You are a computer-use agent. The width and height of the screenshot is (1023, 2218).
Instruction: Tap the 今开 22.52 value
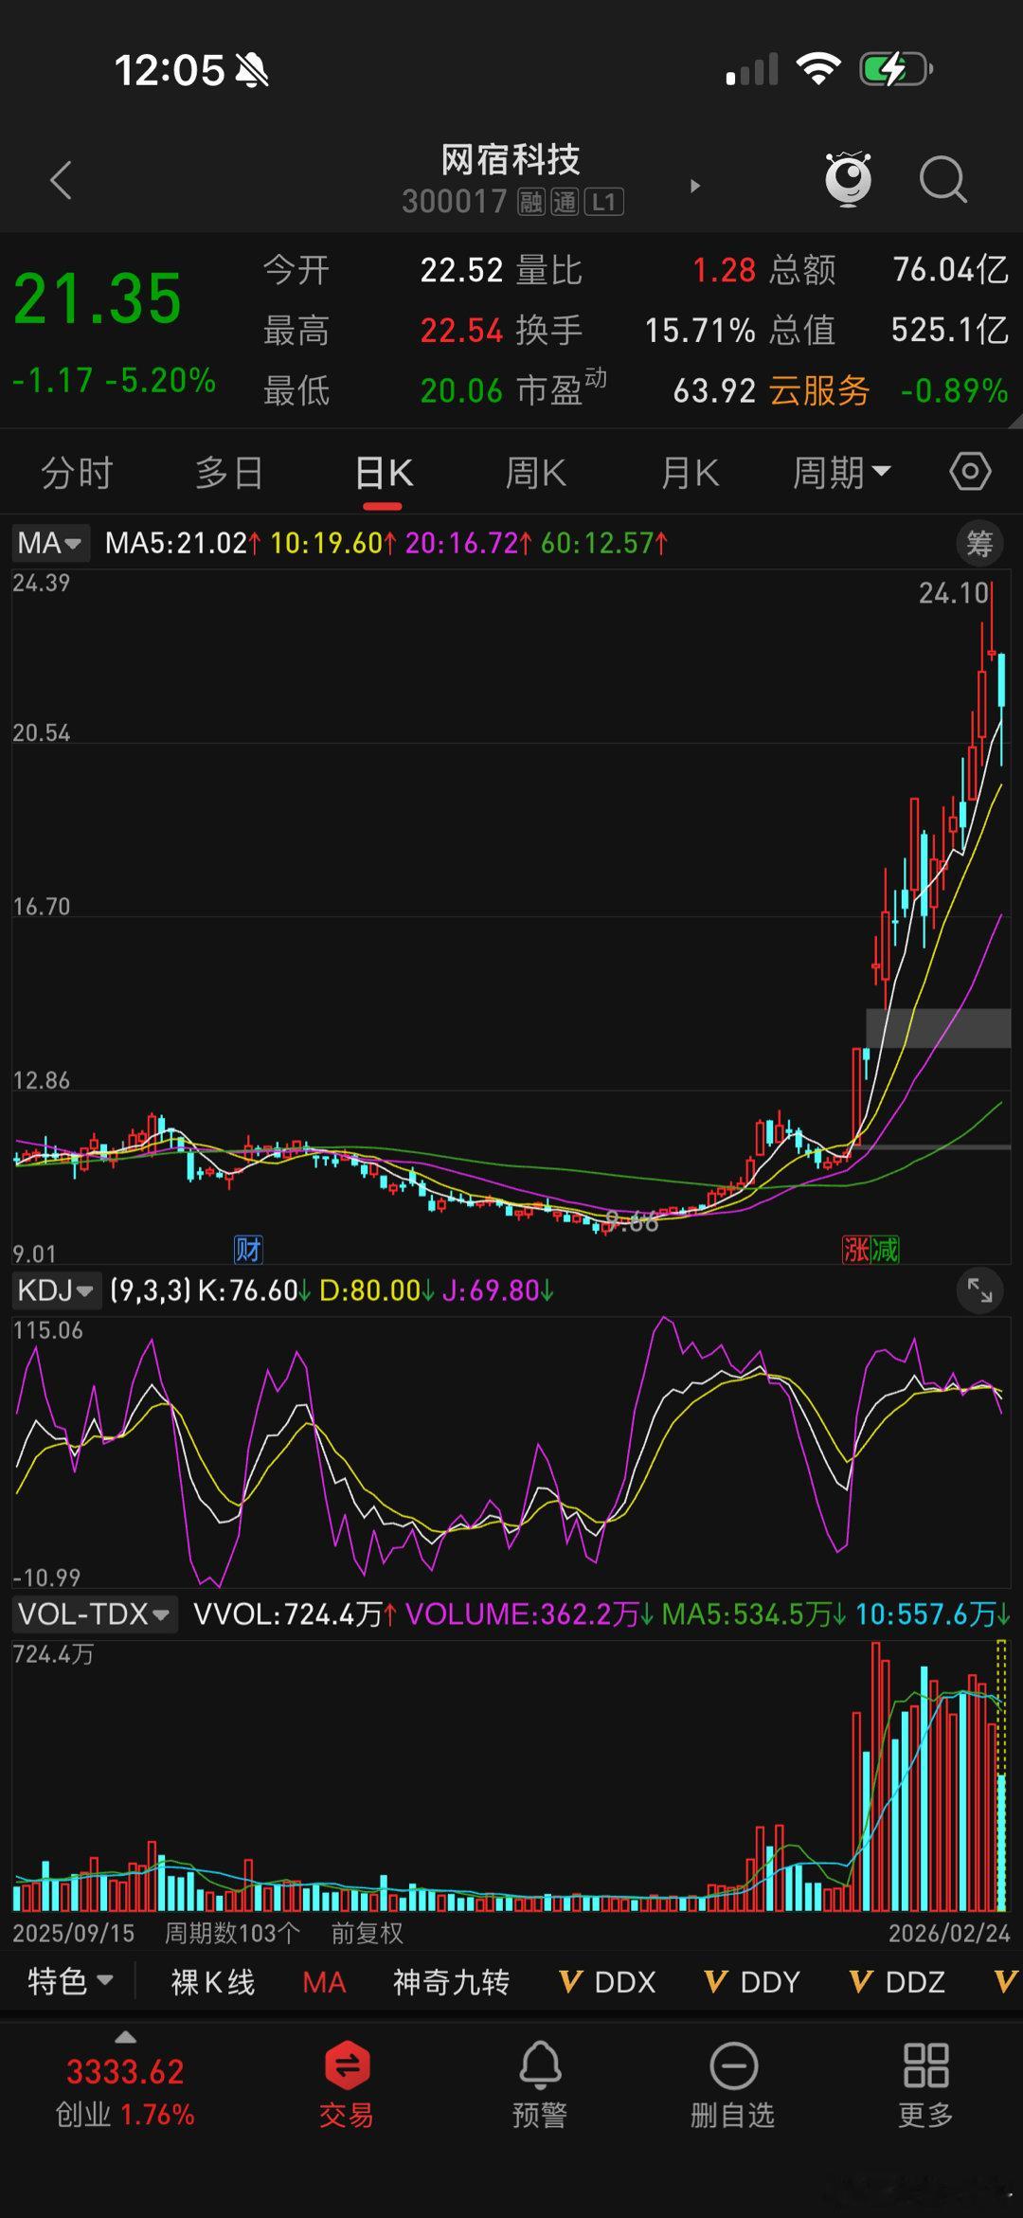tap(461, 270)
